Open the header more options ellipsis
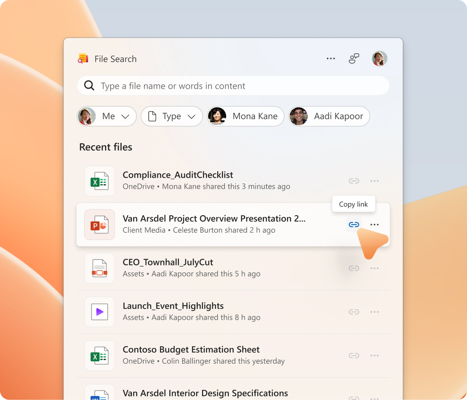 coord(331,59)
